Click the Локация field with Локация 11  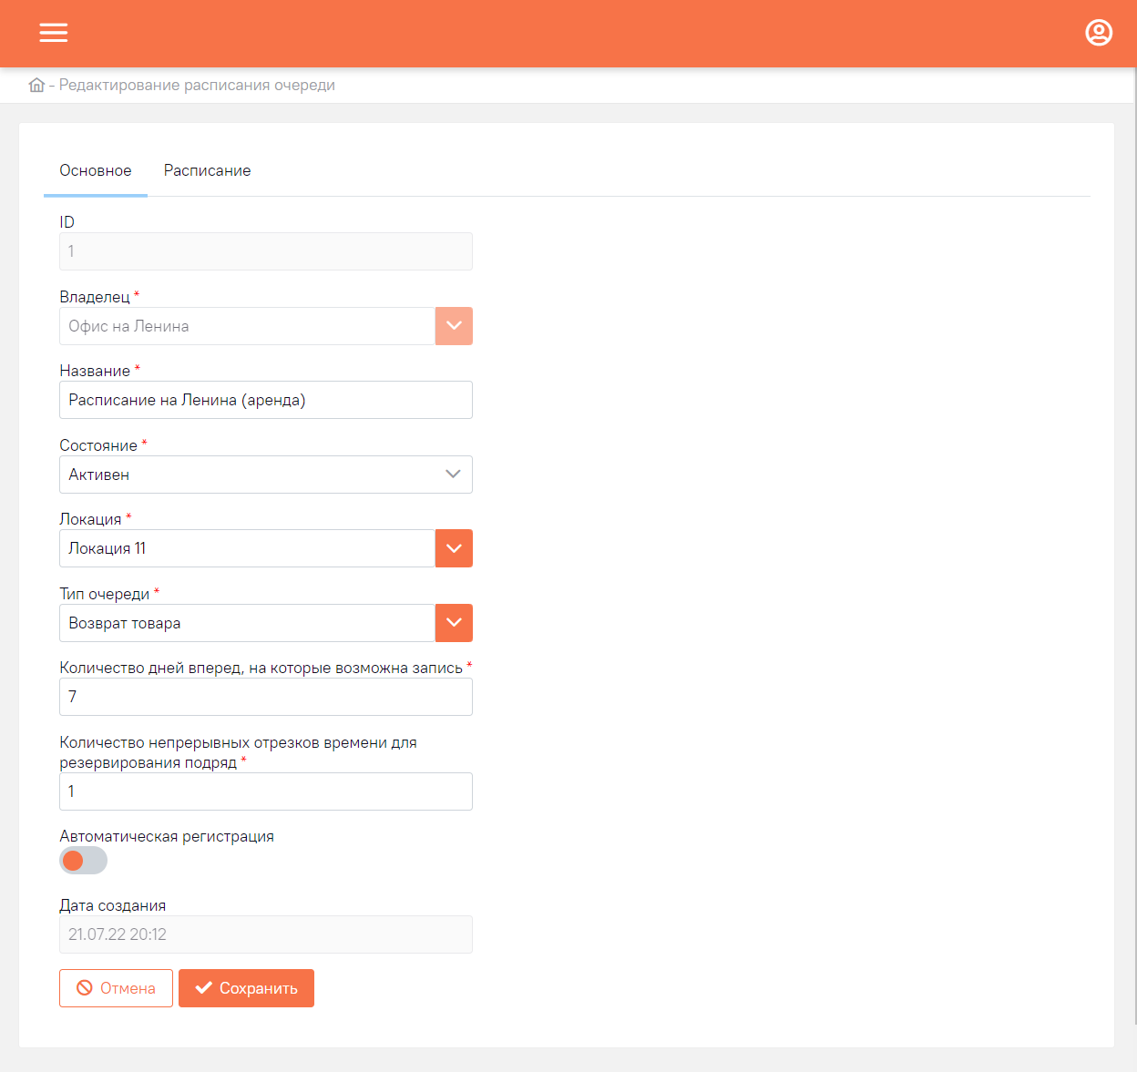pos(247,548)
